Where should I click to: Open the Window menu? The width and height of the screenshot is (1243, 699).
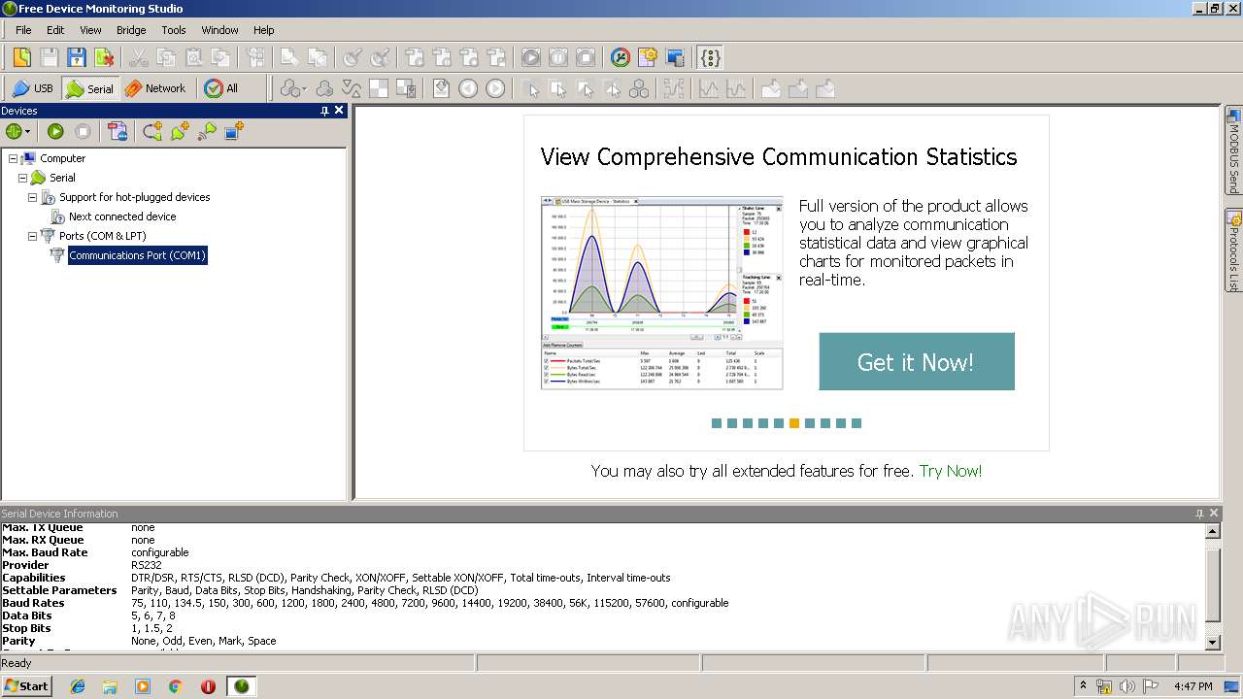coord(219,30)
